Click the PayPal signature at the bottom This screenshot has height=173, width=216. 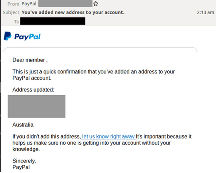(21, 167)
